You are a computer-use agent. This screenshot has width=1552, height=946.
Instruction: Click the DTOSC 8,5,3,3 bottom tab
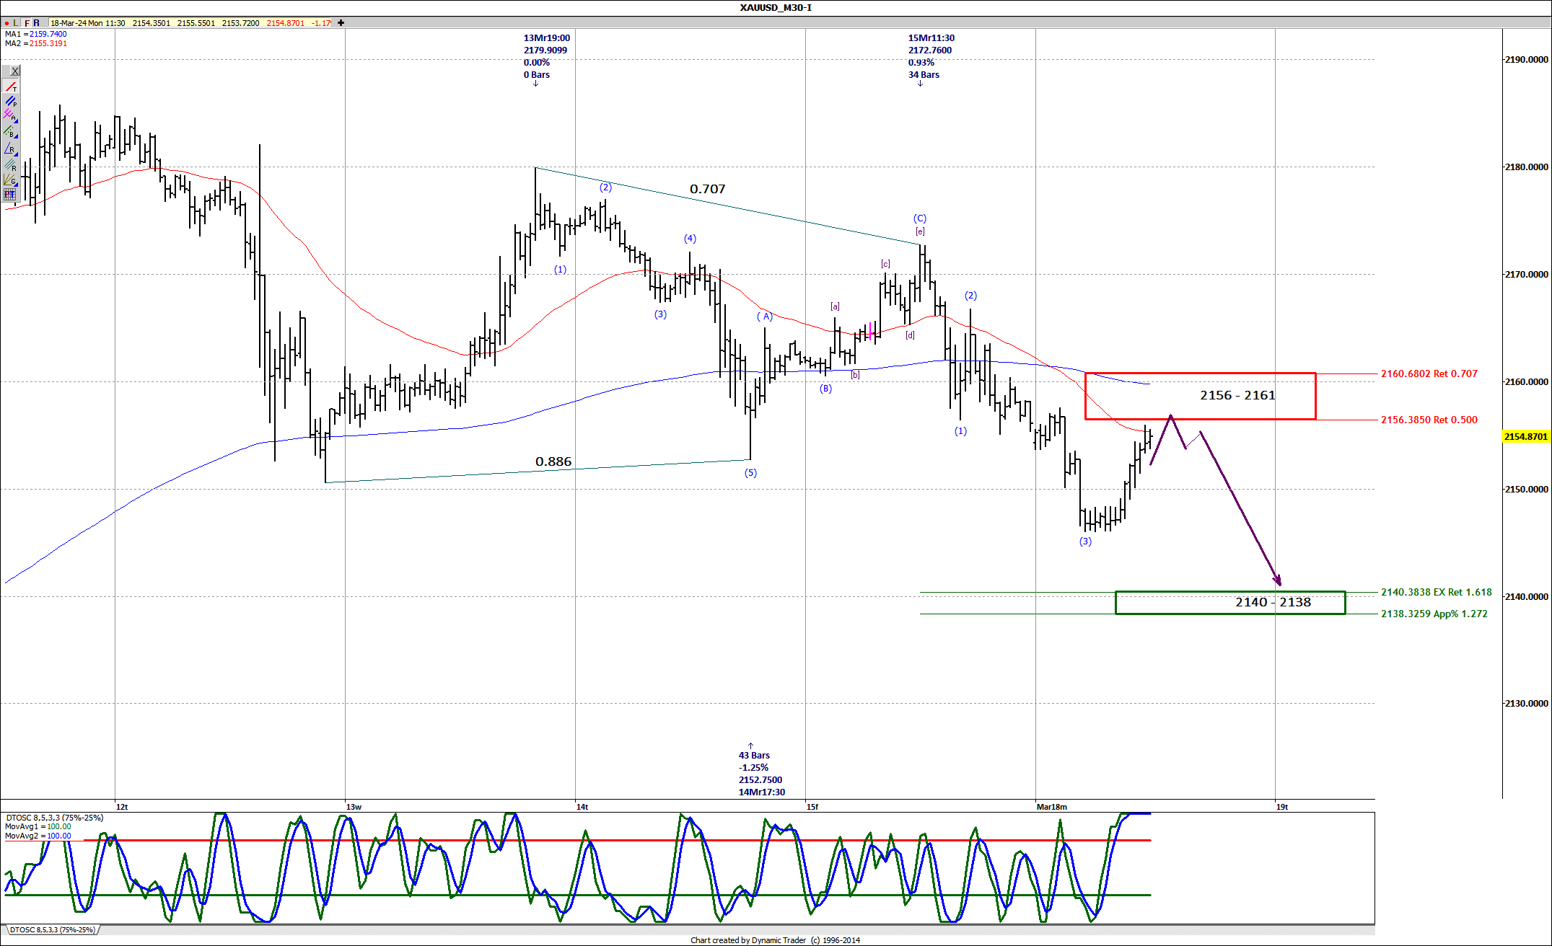coord(52,930)
